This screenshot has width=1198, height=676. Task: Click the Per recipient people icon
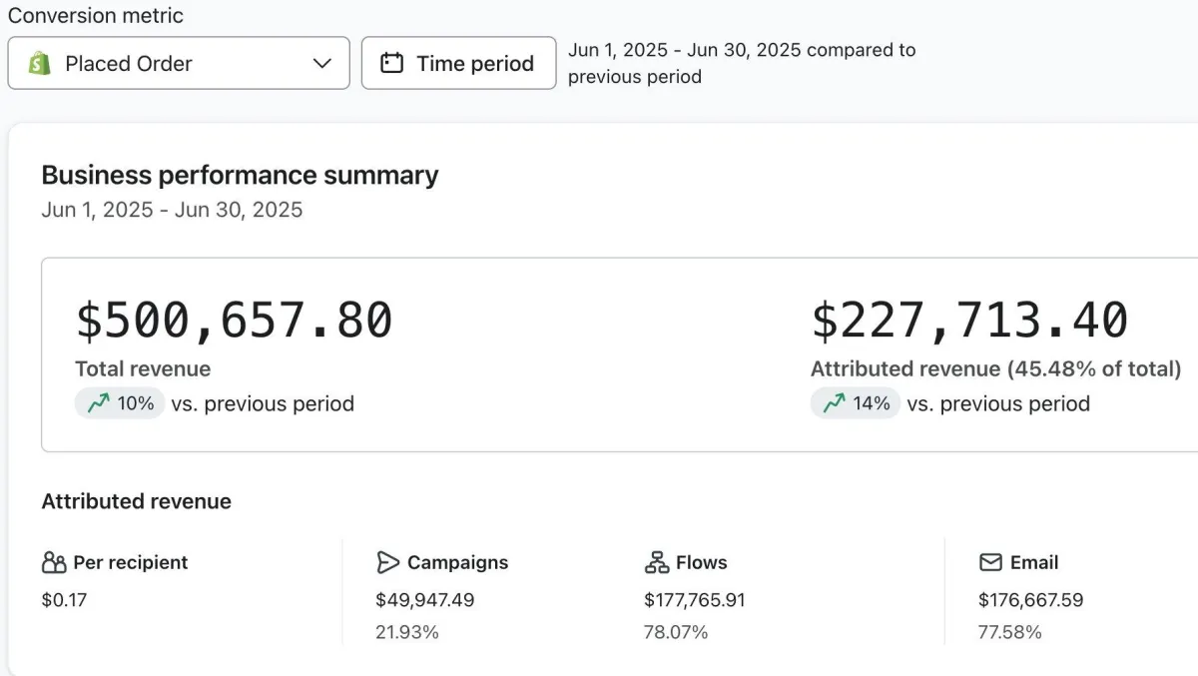tap(54, 563)
